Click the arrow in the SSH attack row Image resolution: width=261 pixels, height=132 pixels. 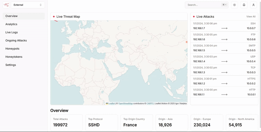[224, 28]
